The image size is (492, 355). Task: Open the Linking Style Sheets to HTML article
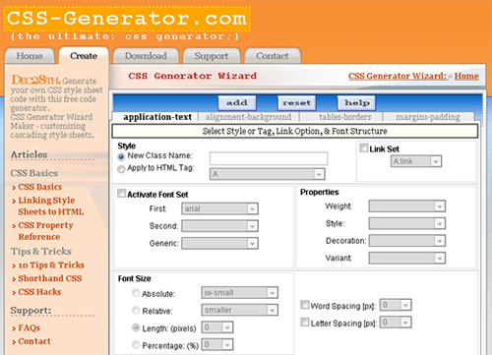[51, 206]
